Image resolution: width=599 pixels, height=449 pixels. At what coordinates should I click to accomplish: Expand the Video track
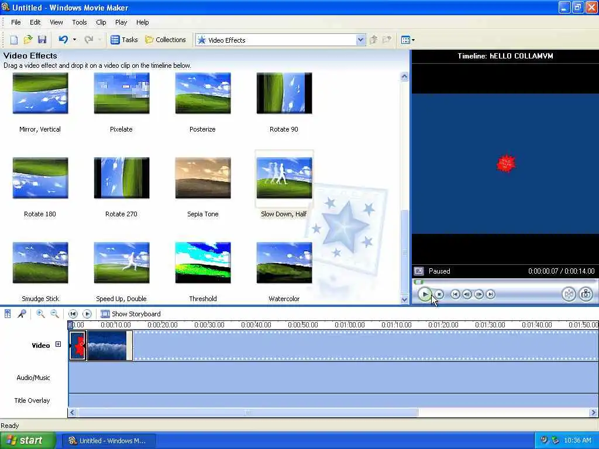tap(58, 344)
